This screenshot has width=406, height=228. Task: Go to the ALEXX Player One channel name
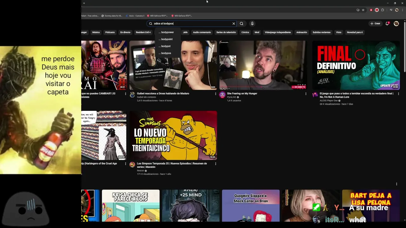329,100
